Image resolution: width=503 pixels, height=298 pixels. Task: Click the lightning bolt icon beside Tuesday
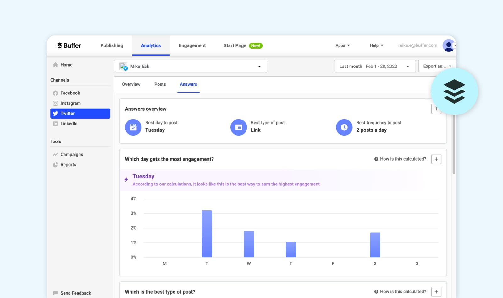[x=126, y=179]
